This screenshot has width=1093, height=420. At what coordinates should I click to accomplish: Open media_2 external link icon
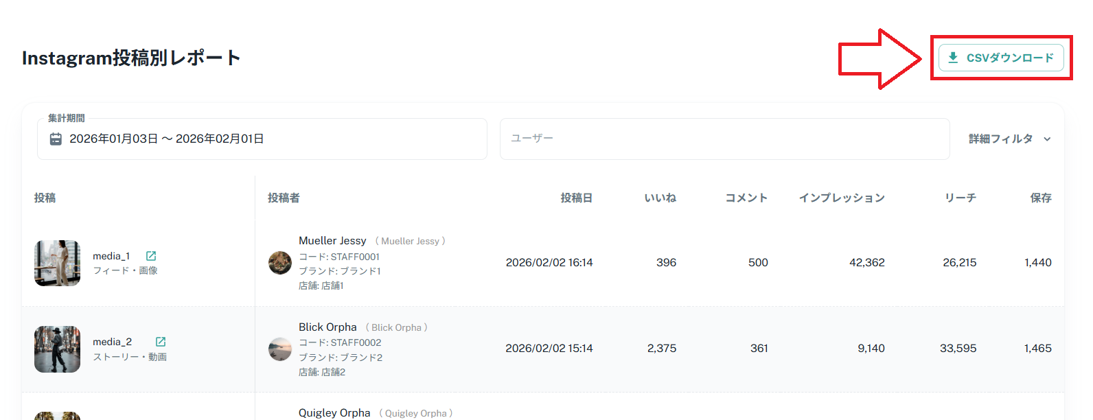[x=161, y=342]
